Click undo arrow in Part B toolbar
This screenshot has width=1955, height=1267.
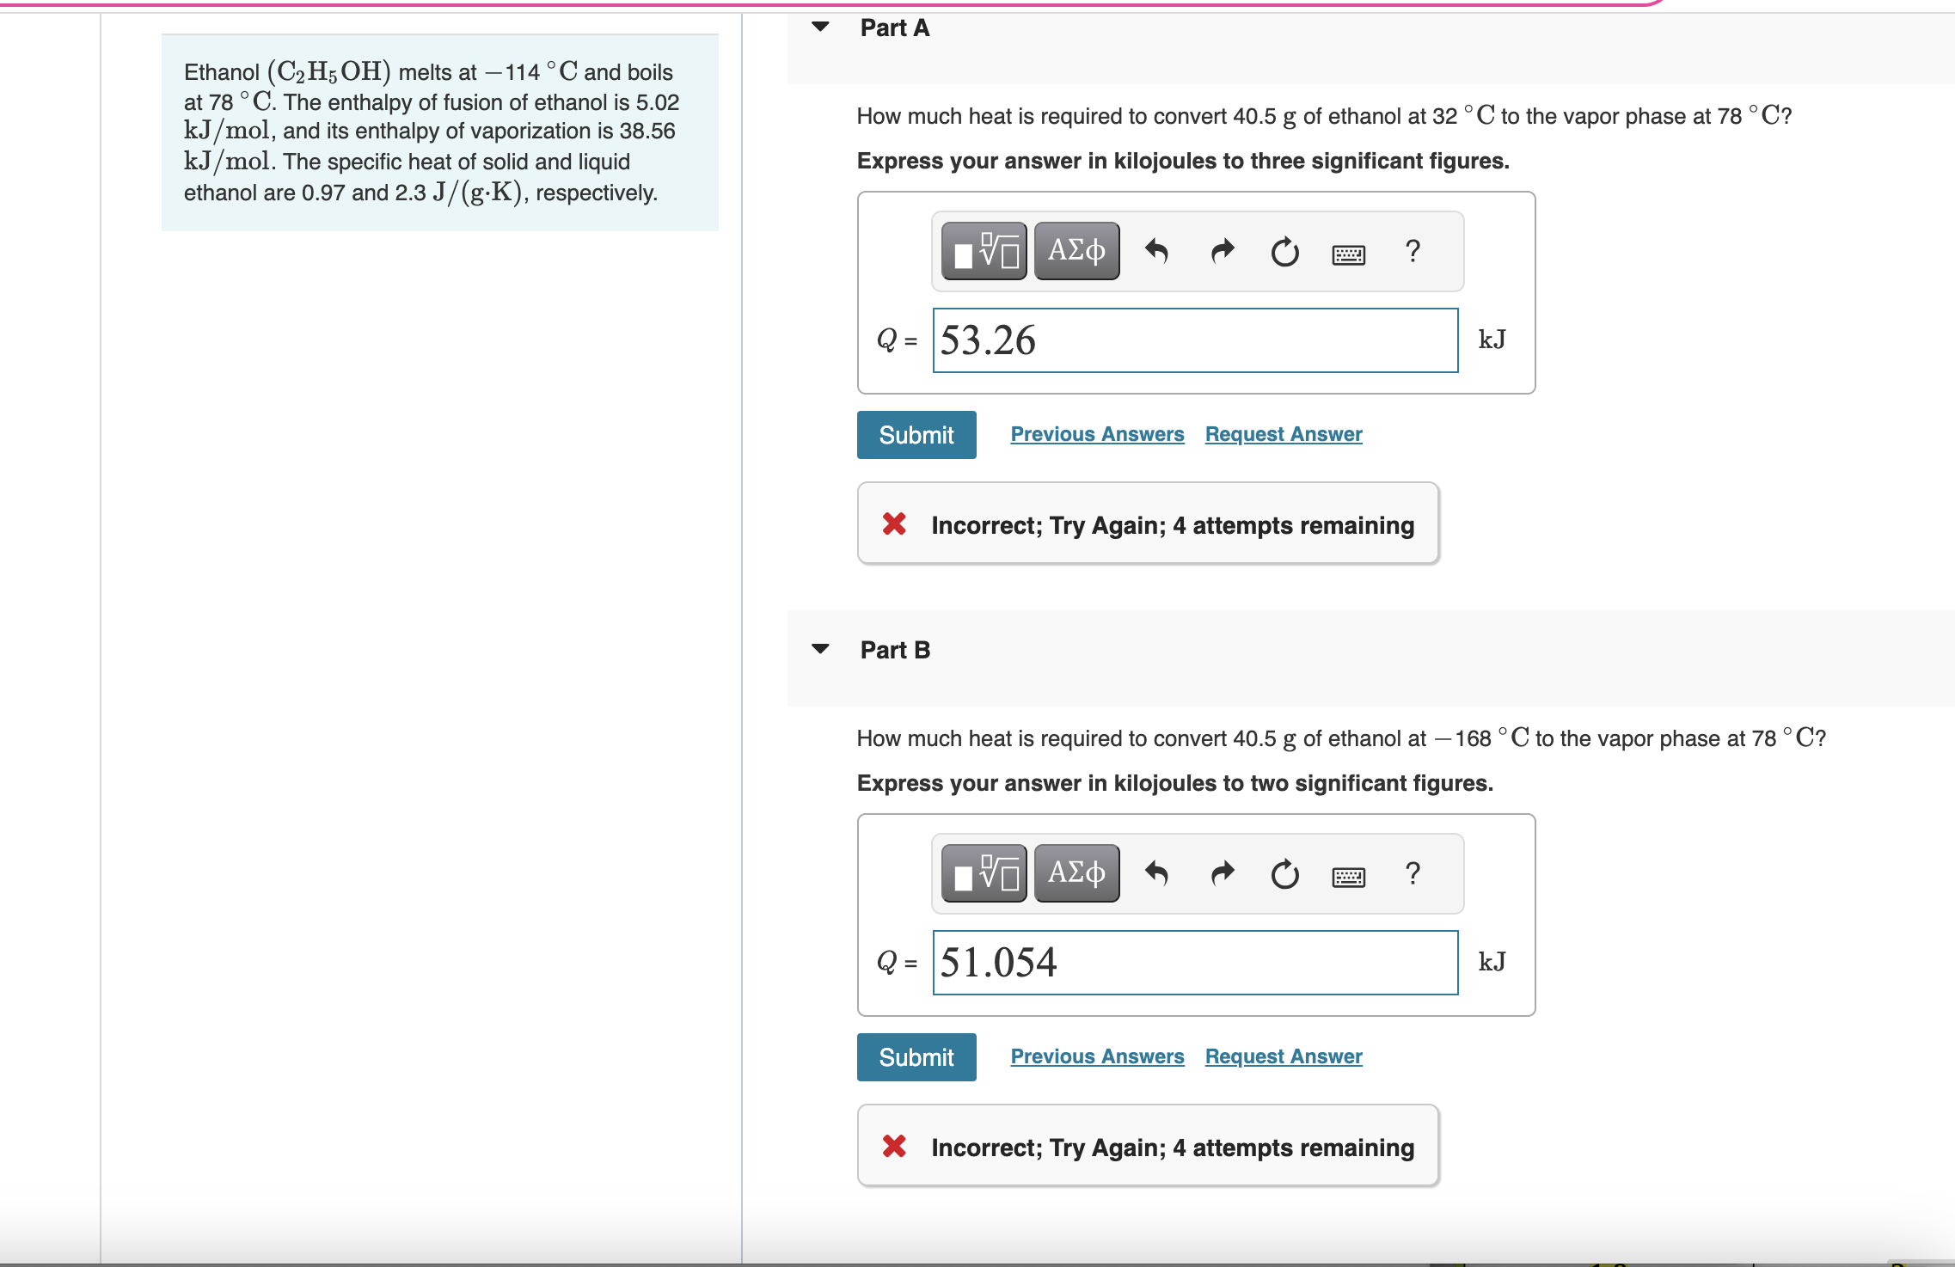pos(1156,874)
